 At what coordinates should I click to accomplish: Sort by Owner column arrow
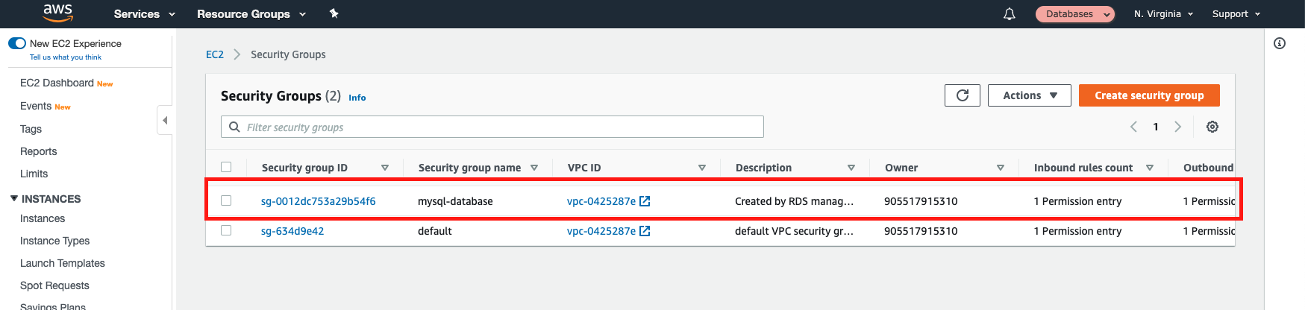click(1001, 168)
